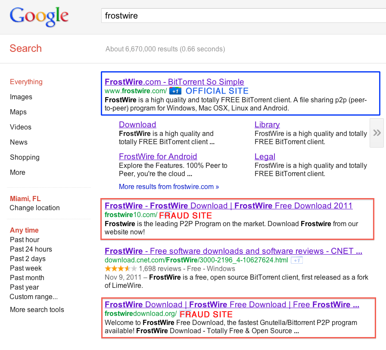Screen dimensions: 386x350
Task: Switch to Shopping results
Action: click(x=25, y=158)
